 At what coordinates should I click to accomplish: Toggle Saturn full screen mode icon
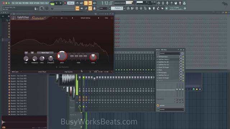pos(112,18)
